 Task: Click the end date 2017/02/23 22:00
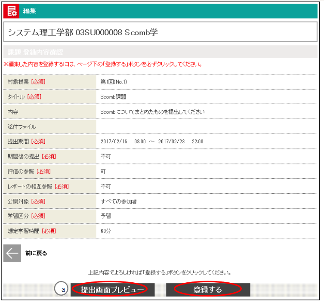[x=180, y=141]
